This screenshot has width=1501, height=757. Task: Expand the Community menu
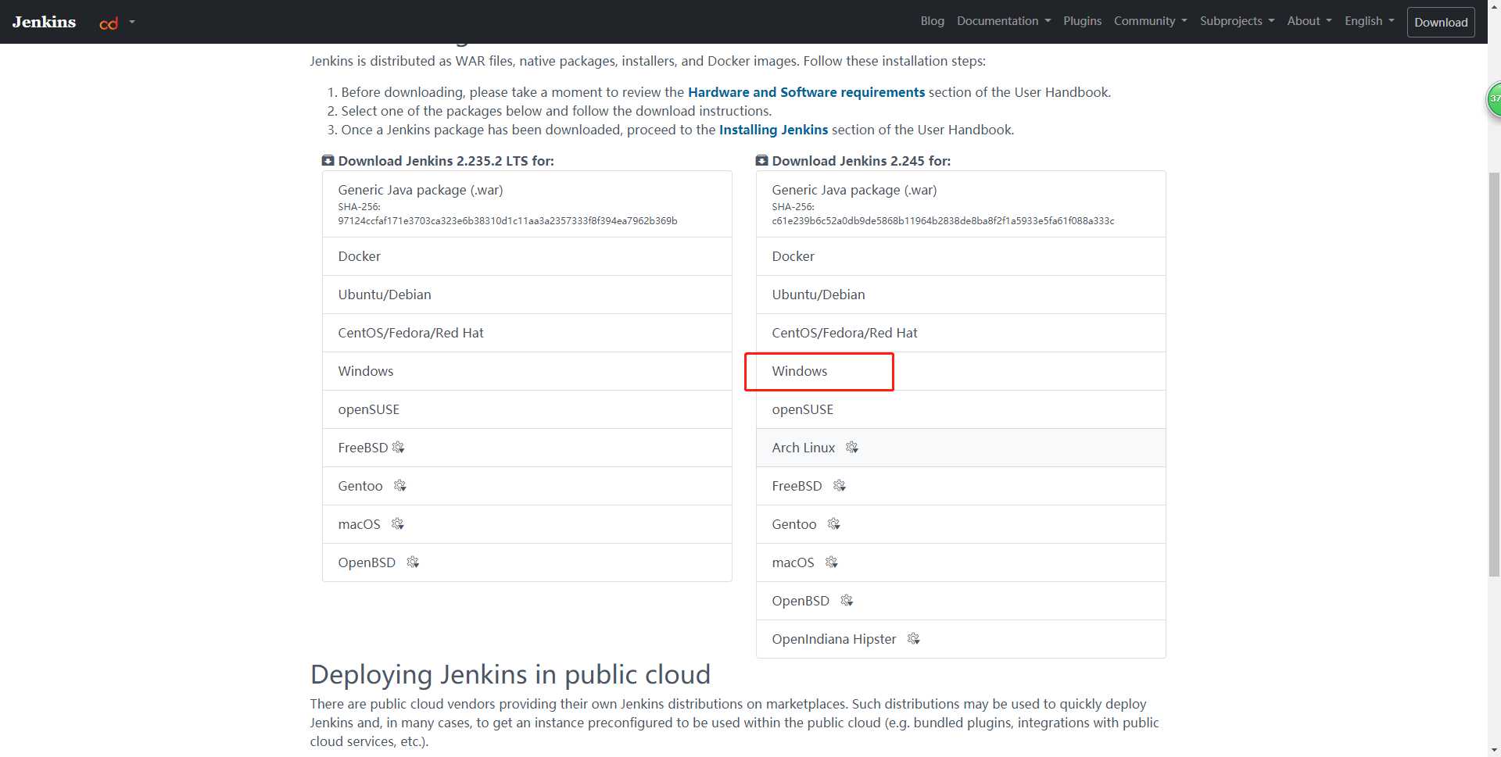tap(1150, 21)
